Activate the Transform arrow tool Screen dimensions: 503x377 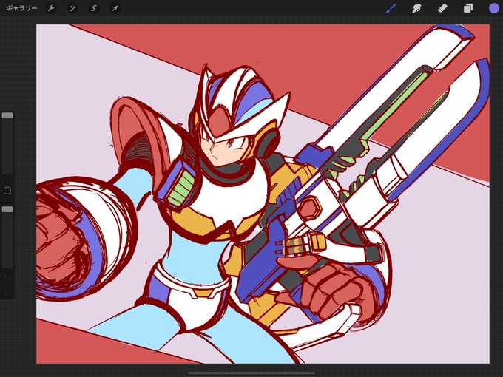[x=115, y=8]
